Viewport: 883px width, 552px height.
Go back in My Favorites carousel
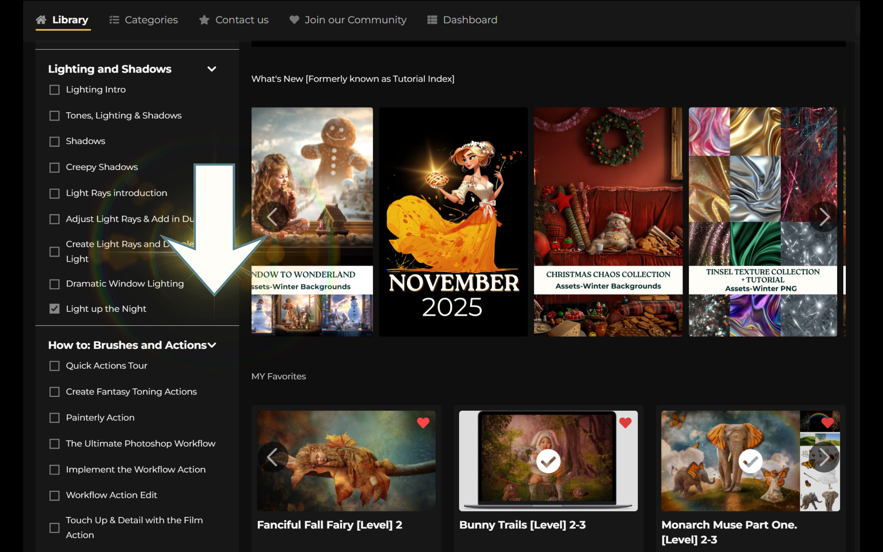coord(273,457)
